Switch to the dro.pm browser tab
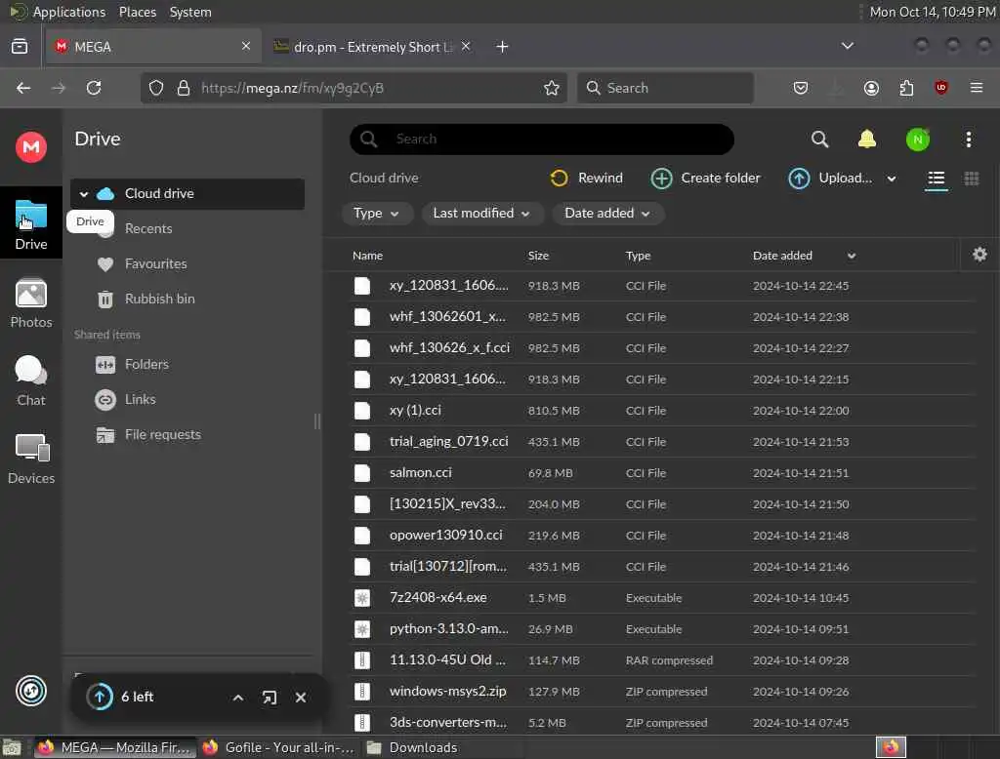Screen dimensions: 1000x759 372,47
